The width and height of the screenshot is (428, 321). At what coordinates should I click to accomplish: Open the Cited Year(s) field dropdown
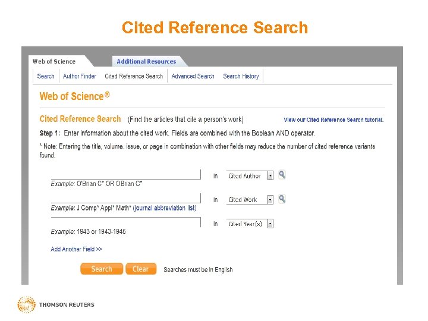pyautogui.click(x=250, y=224)
